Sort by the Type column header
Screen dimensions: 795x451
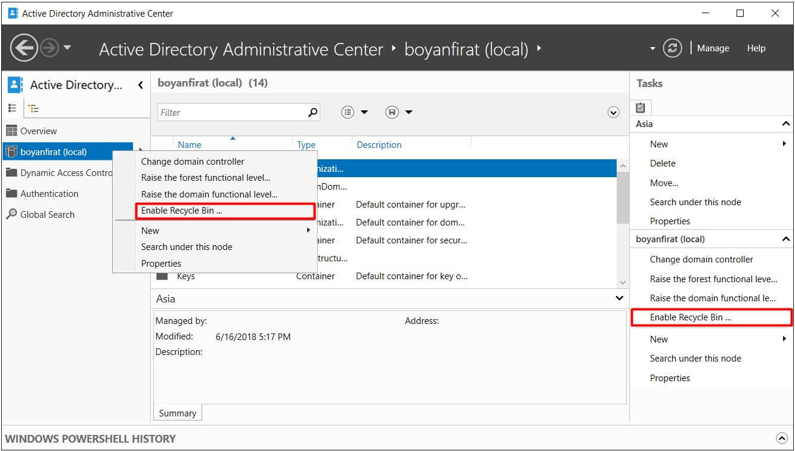[x=307, y=145]
